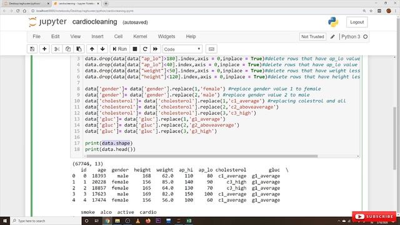Restart the kernel with the circular arrow icon
The image size is (400, 225).
pyautogui.click(x=145, y=49)
